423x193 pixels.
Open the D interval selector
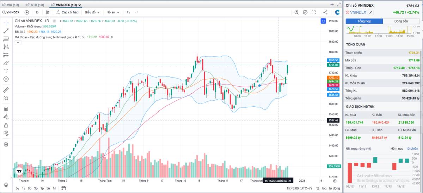pyautogui.click(x=37, y=12)
